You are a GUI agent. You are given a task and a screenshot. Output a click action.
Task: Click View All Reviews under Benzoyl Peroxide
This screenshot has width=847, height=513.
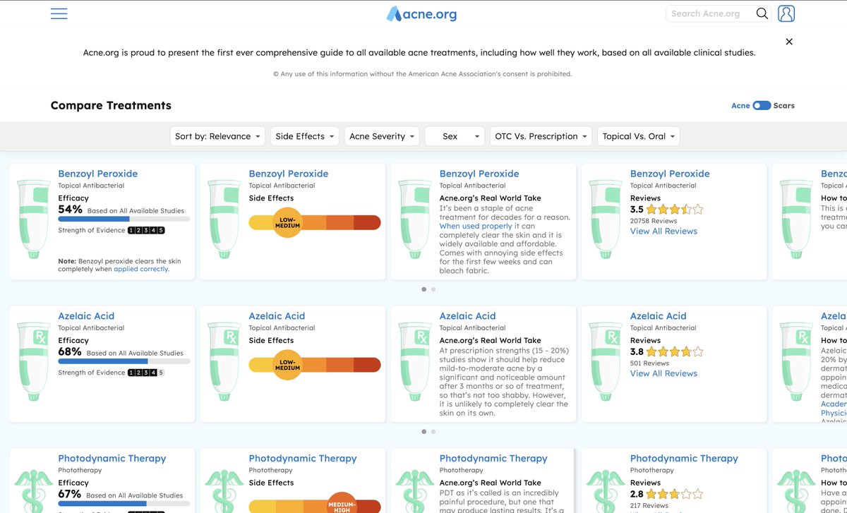(663, 231)
